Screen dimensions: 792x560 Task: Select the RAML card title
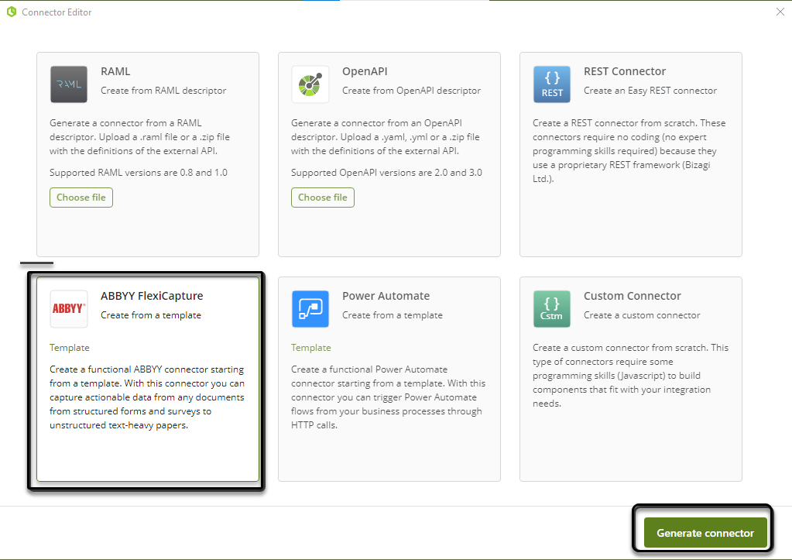click(115, 71)
